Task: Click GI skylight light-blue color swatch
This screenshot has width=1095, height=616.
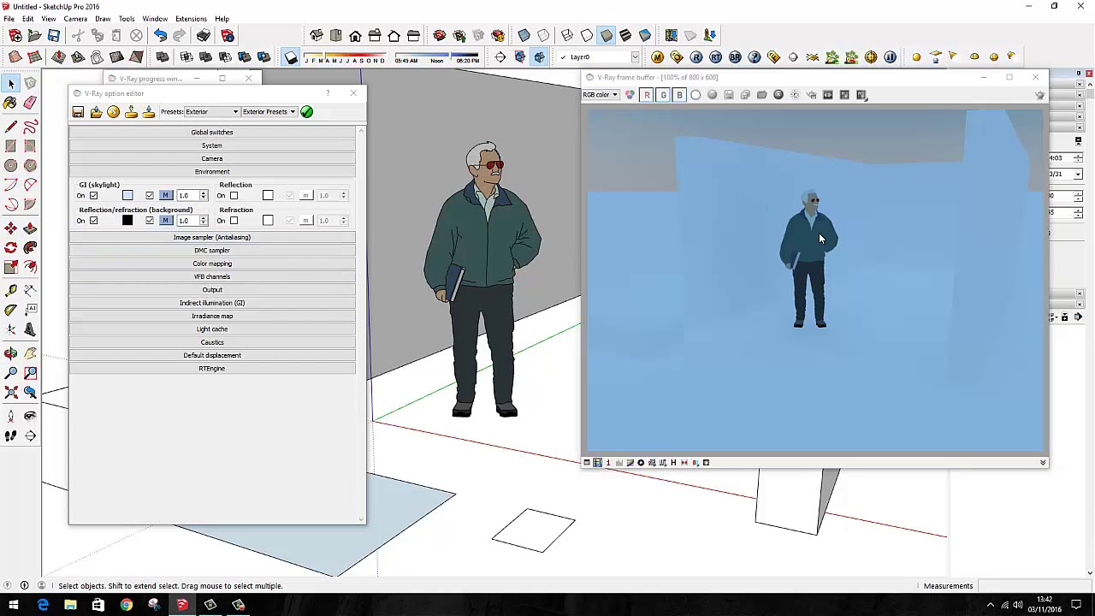Action: (x=127, y=196)
